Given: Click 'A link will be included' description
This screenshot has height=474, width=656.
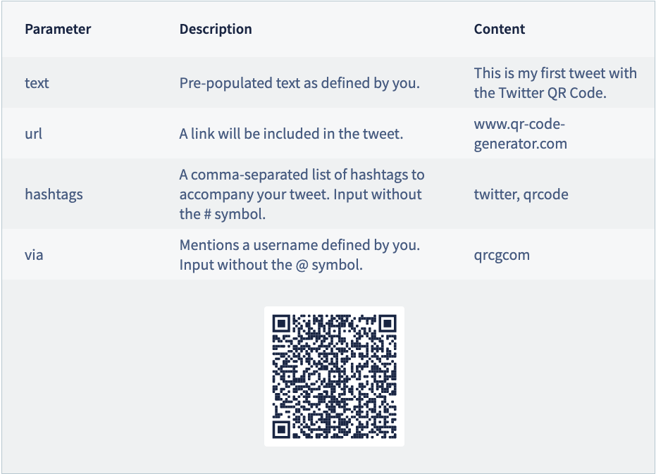Looking at the screenshot, I should pyautogui.click(x=291, y=133).
